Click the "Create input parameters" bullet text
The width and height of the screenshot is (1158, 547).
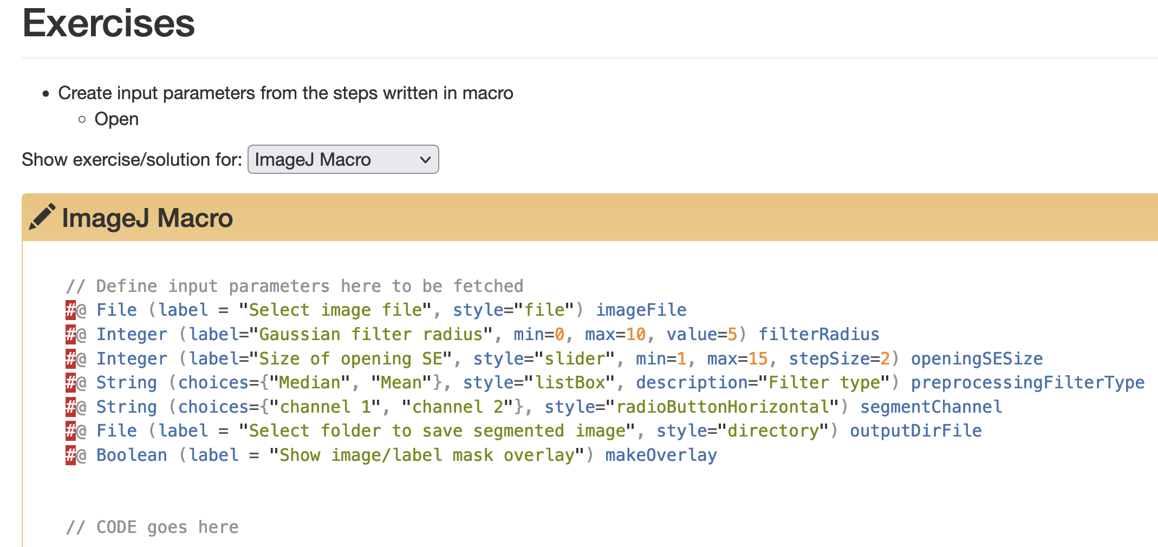click(285, 93)
